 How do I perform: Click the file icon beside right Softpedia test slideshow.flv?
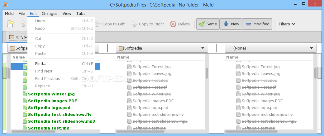pyautogui.click(x=238, y=114)
